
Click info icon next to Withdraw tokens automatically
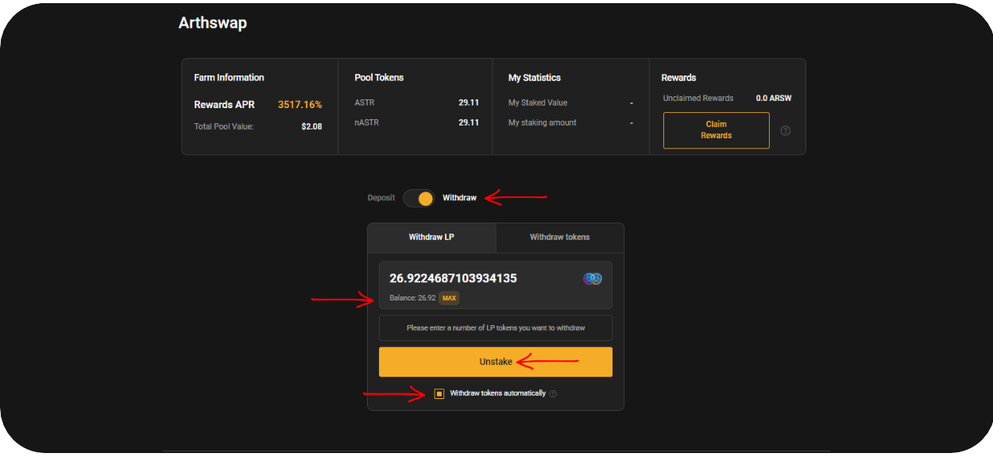click(553, 393)
